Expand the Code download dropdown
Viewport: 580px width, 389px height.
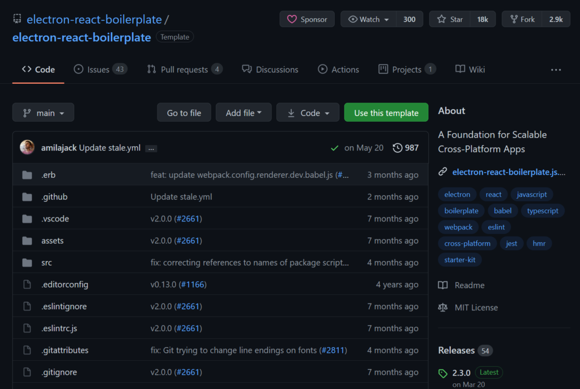click(x=308, y=113)
